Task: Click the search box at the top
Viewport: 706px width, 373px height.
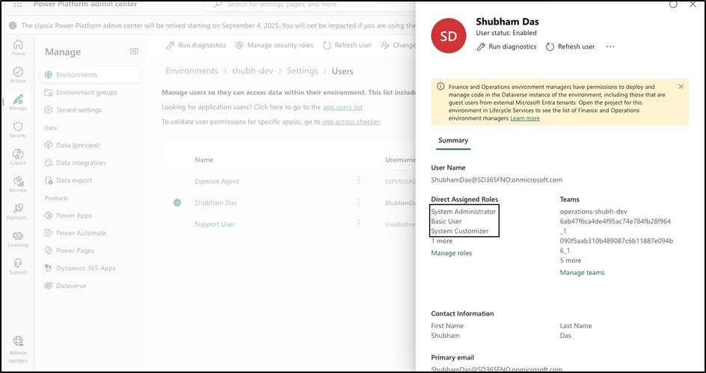Action: [314, 5]
